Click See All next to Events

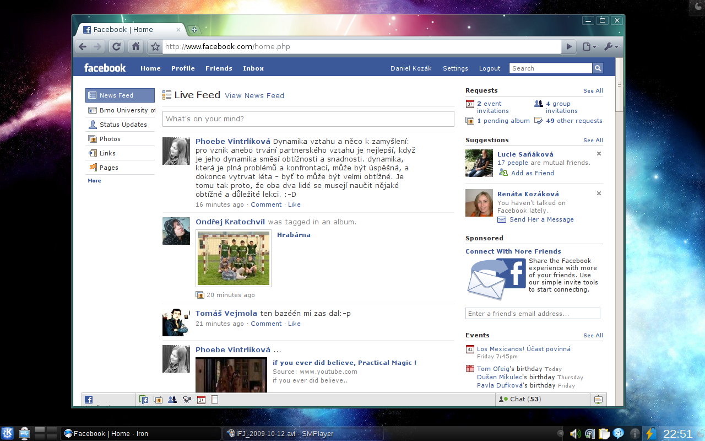coord(593,335)
